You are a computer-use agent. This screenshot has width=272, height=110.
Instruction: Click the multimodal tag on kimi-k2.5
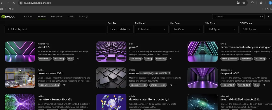(45, 59)
